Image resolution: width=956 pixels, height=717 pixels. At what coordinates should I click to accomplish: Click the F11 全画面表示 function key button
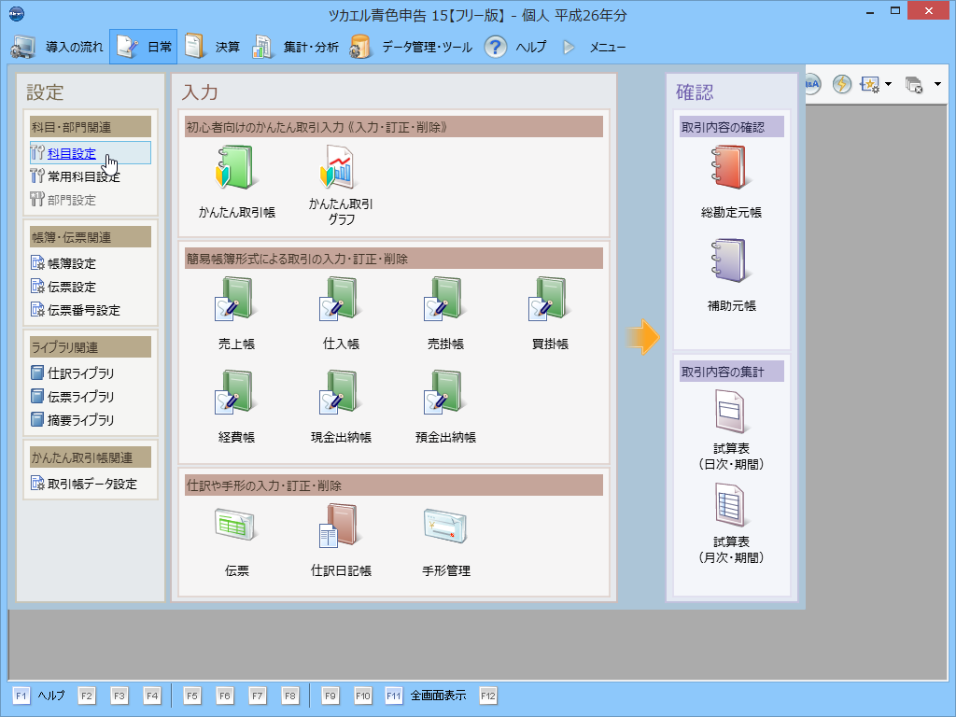tap(426, 696)
